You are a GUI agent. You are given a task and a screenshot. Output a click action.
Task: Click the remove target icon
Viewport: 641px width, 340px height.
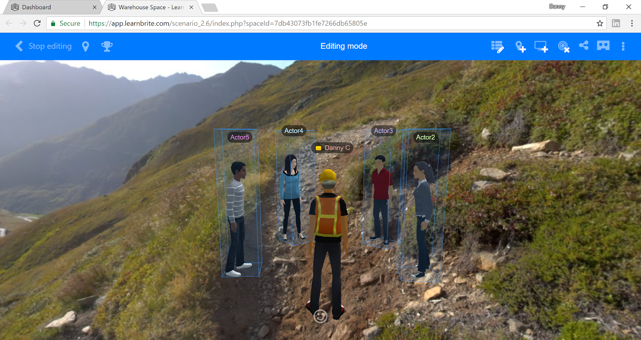(x=564, y=47)
